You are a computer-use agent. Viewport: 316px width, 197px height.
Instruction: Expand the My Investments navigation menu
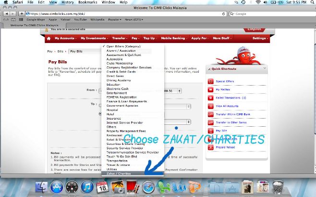click(94, 38)
